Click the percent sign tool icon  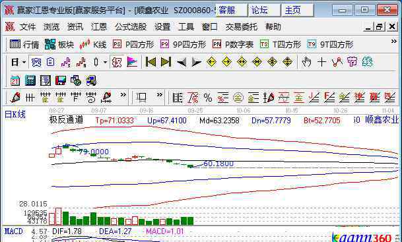(208, 98)
